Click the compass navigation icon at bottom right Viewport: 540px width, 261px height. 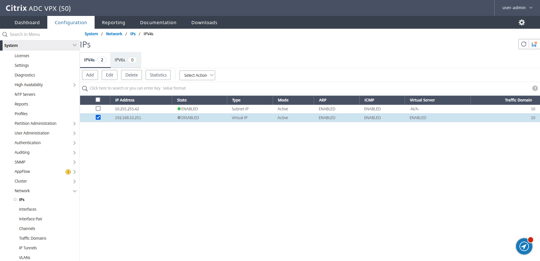(x=524, y=246)
